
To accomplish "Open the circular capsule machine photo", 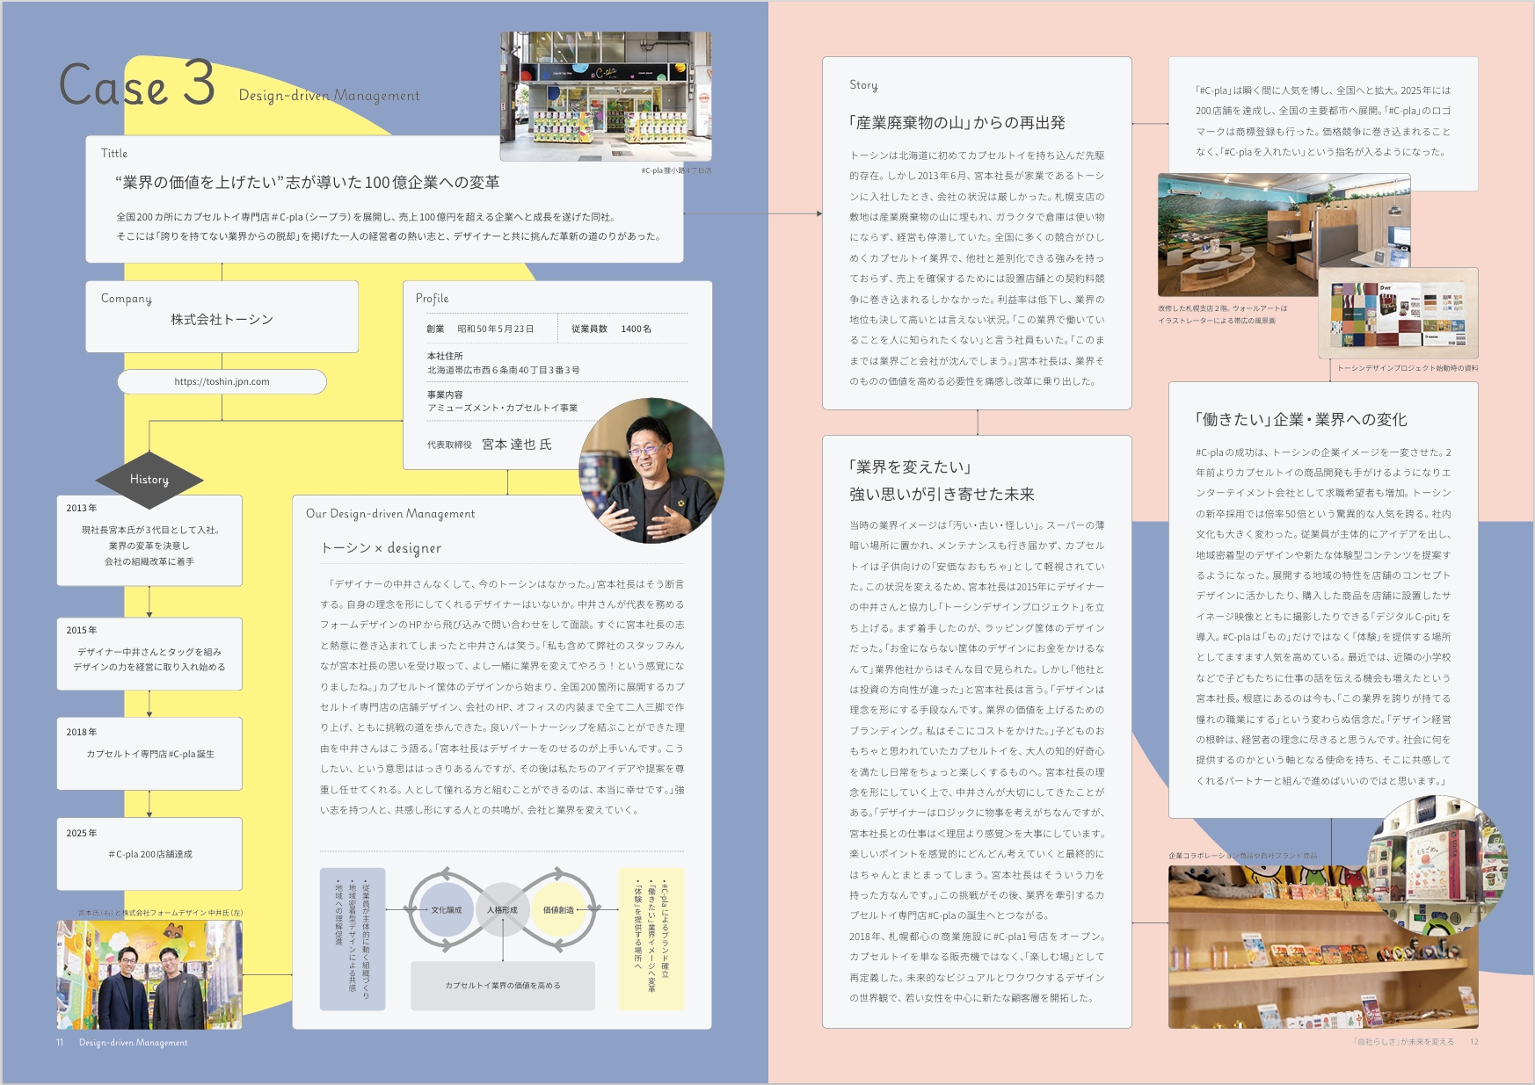I will [1437, 866].
